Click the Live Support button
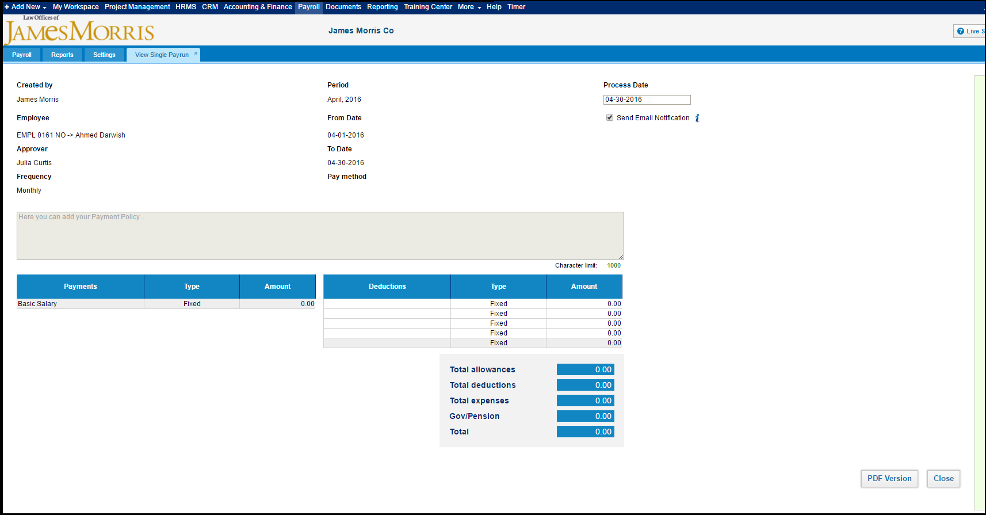Screen dimensions: 986x515 970,31
